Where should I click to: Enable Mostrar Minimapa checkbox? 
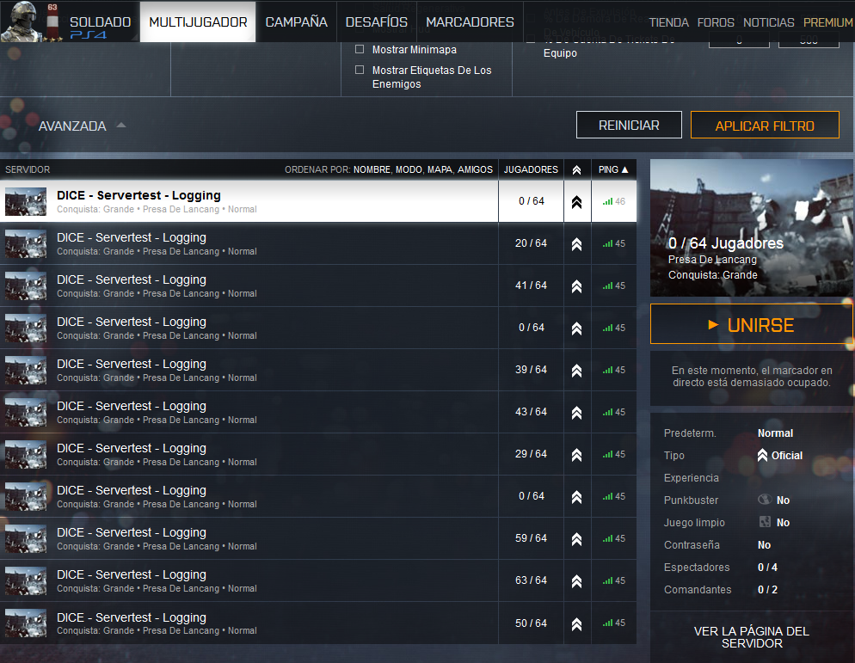click(360, 49)
